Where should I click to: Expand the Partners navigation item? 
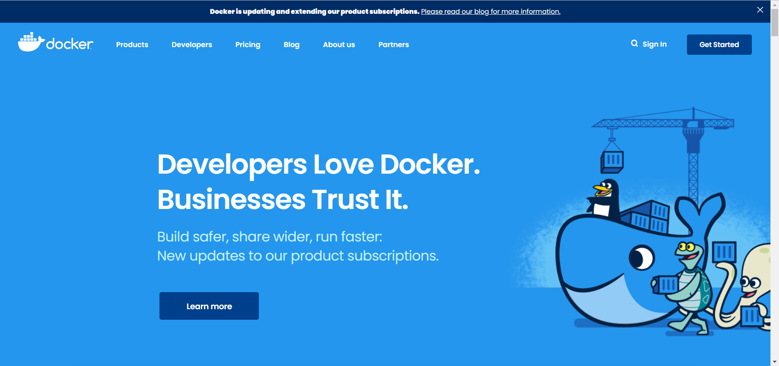point(393,45)
